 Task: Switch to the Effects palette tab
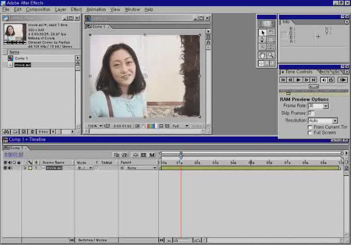point(325,72)
